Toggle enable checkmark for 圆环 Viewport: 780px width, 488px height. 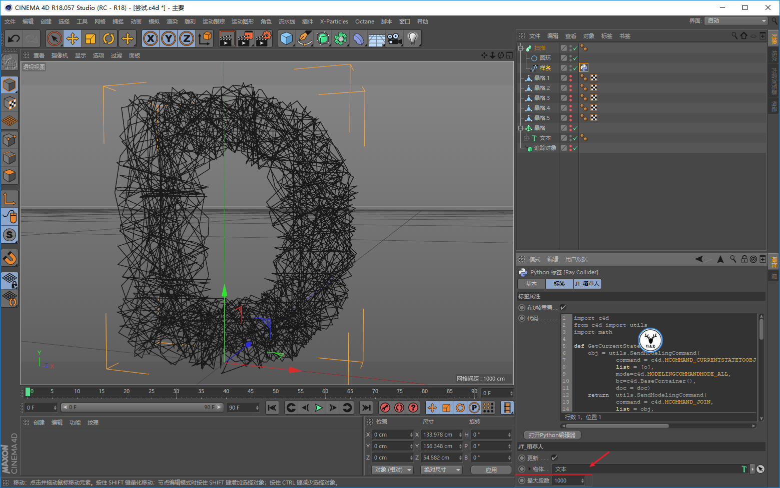pyautogui.click(x=575, y=58)
